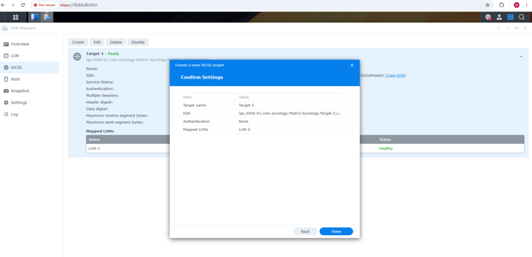Click the Data digest label
The image size is (532, 257).
click(97, 109)
